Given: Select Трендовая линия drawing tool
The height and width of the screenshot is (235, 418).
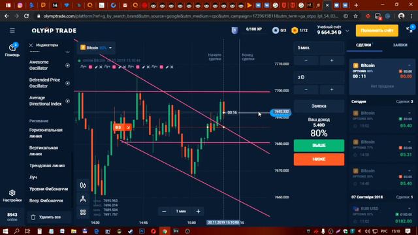Looking at the screenshot, I should click(x=47, y=166).
